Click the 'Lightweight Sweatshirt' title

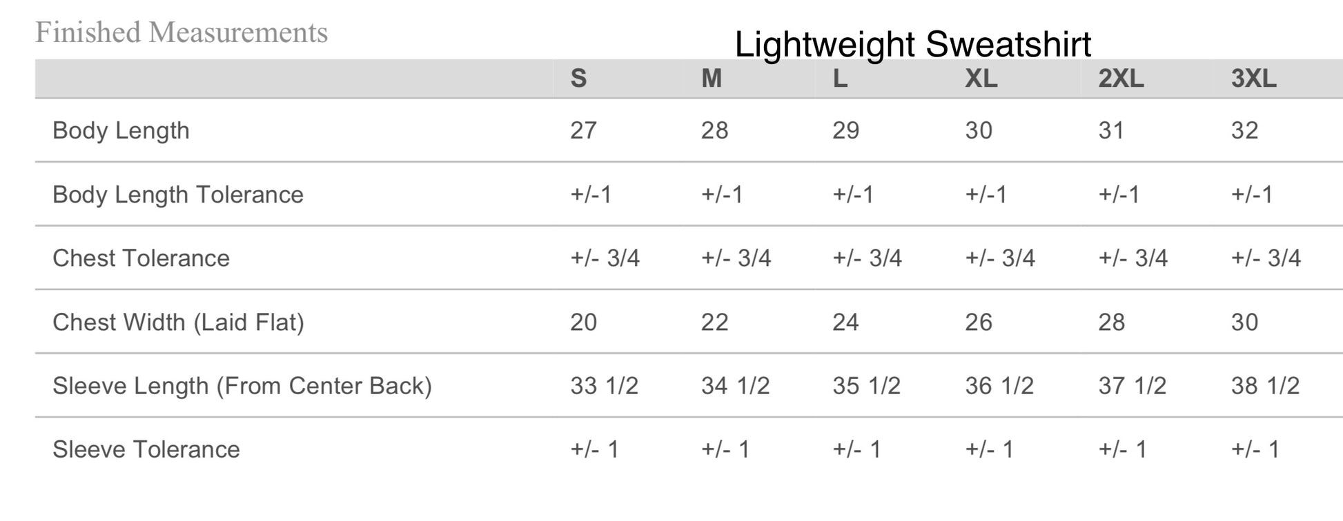[912, 45]
